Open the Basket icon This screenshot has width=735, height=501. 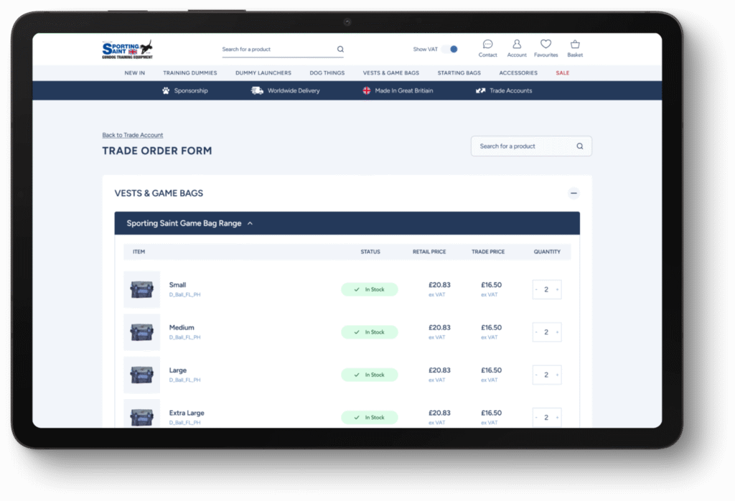pos(575,45)
